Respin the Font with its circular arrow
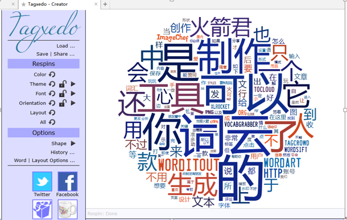347x220 pixels. [52, 94]
